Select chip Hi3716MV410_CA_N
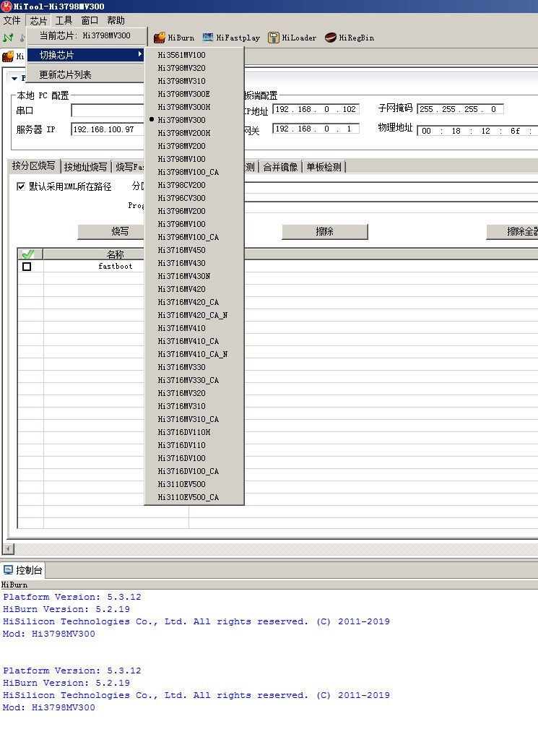Image resolution: width=538 pixels, height=737 pixels. 194,354
